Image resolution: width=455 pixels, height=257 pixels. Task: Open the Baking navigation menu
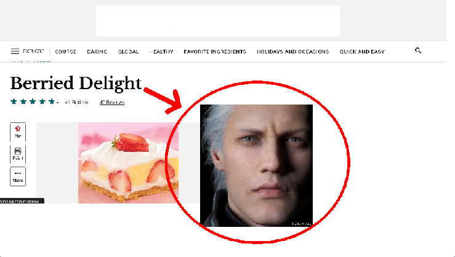pos(97,52)
